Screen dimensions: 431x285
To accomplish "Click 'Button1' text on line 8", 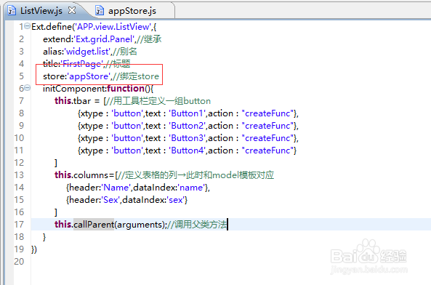I will 188,113.
